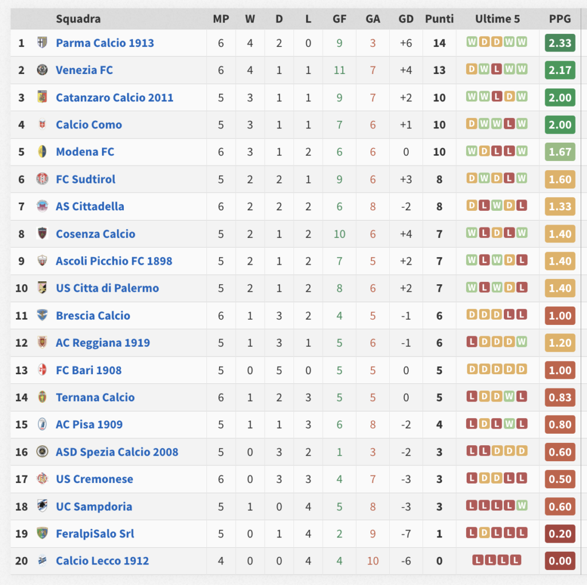Click the Modena FC club badge

point(42,151)
